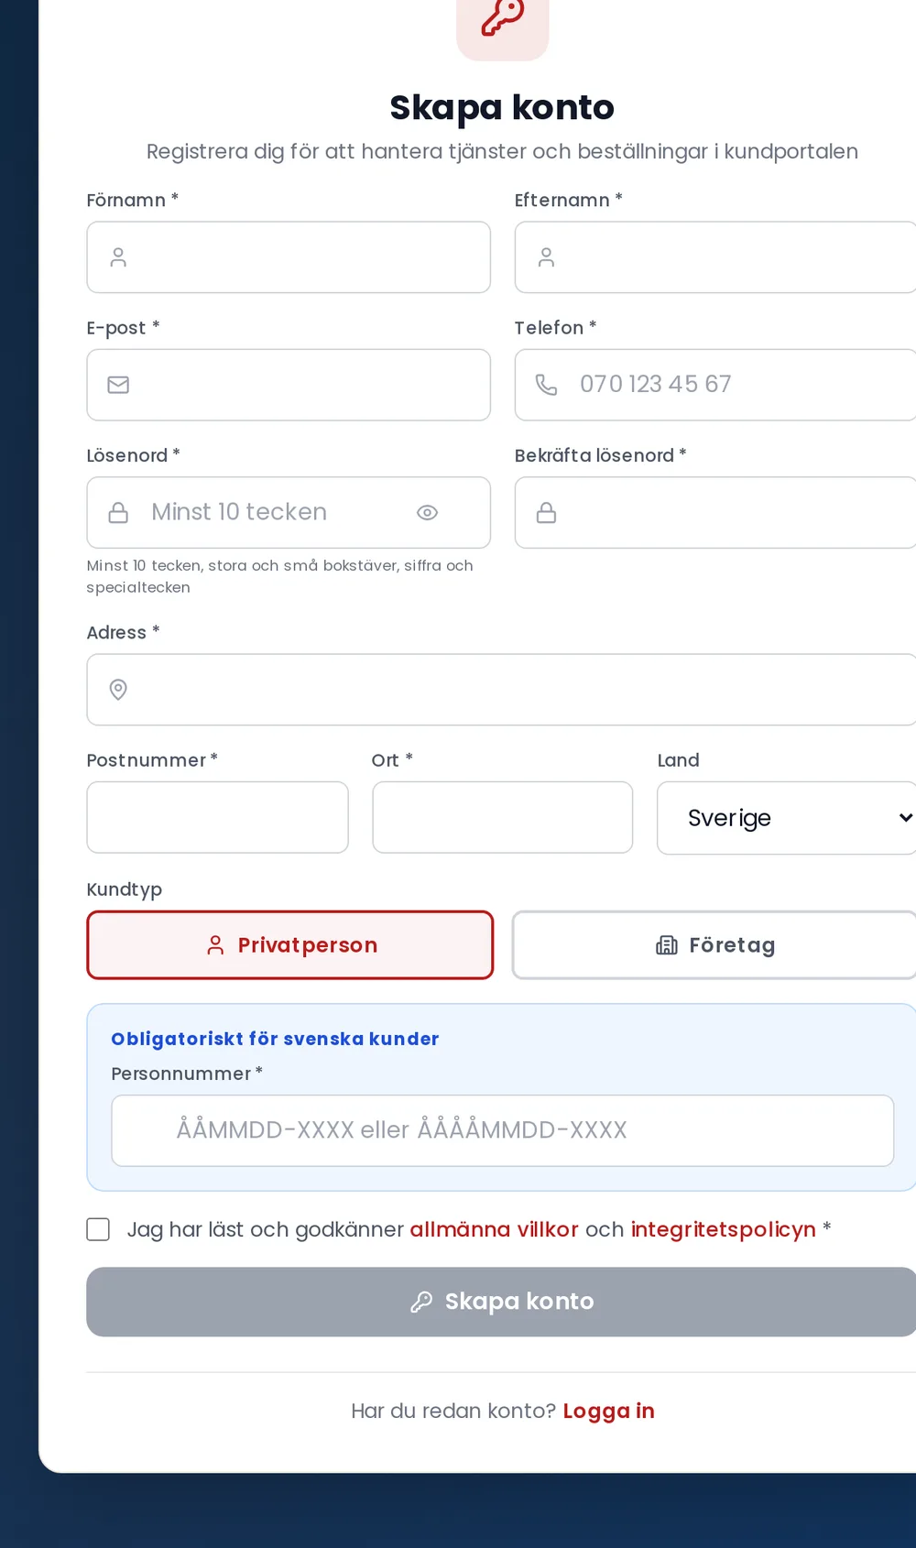Focus the Personnummer input field

(x=502, y=1130)
